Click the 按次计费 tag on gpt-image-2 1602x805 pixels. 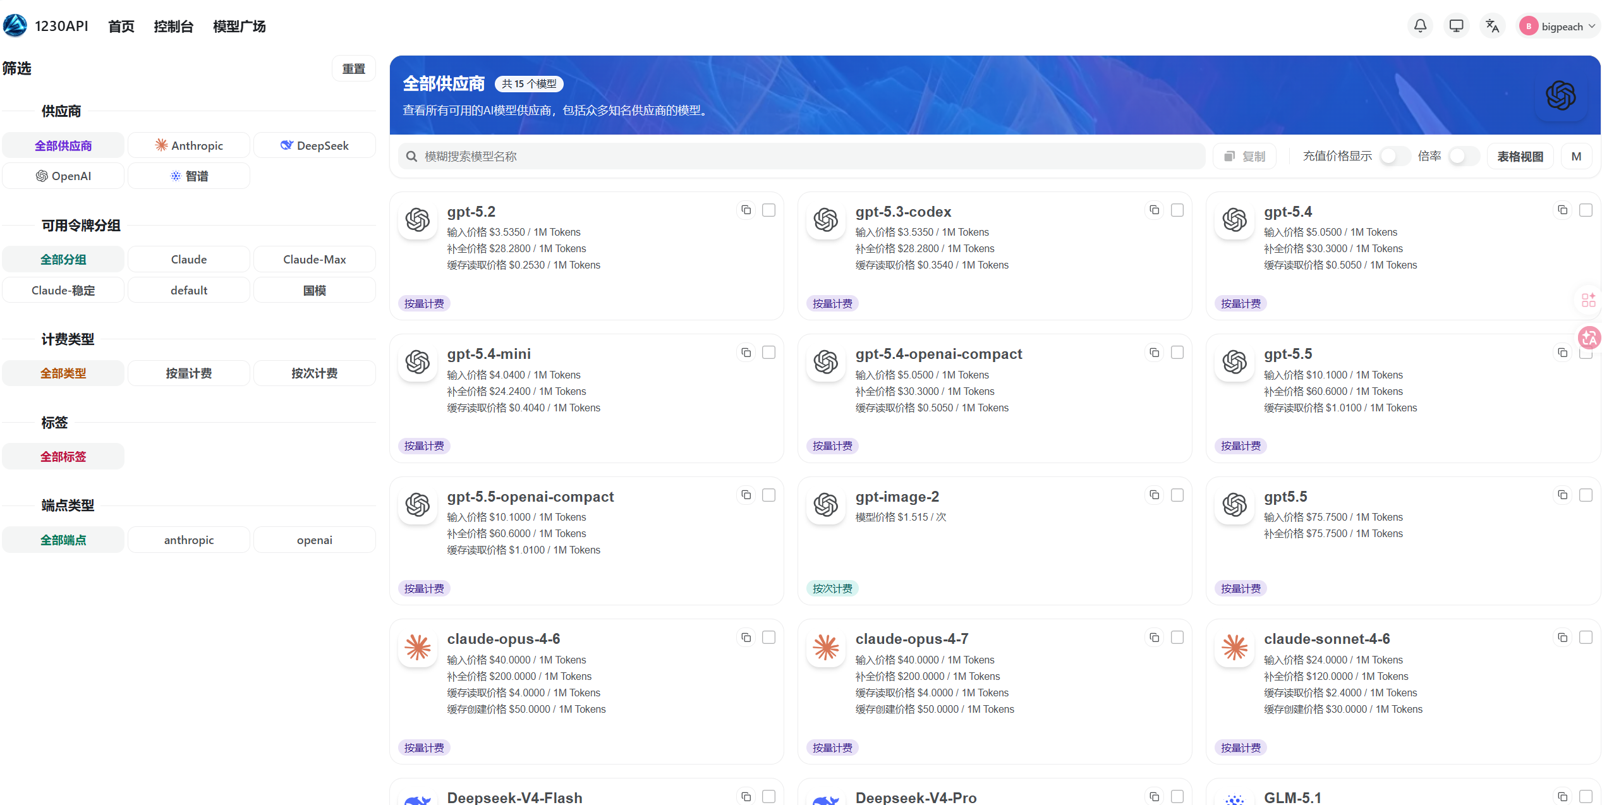click(832, 588)
